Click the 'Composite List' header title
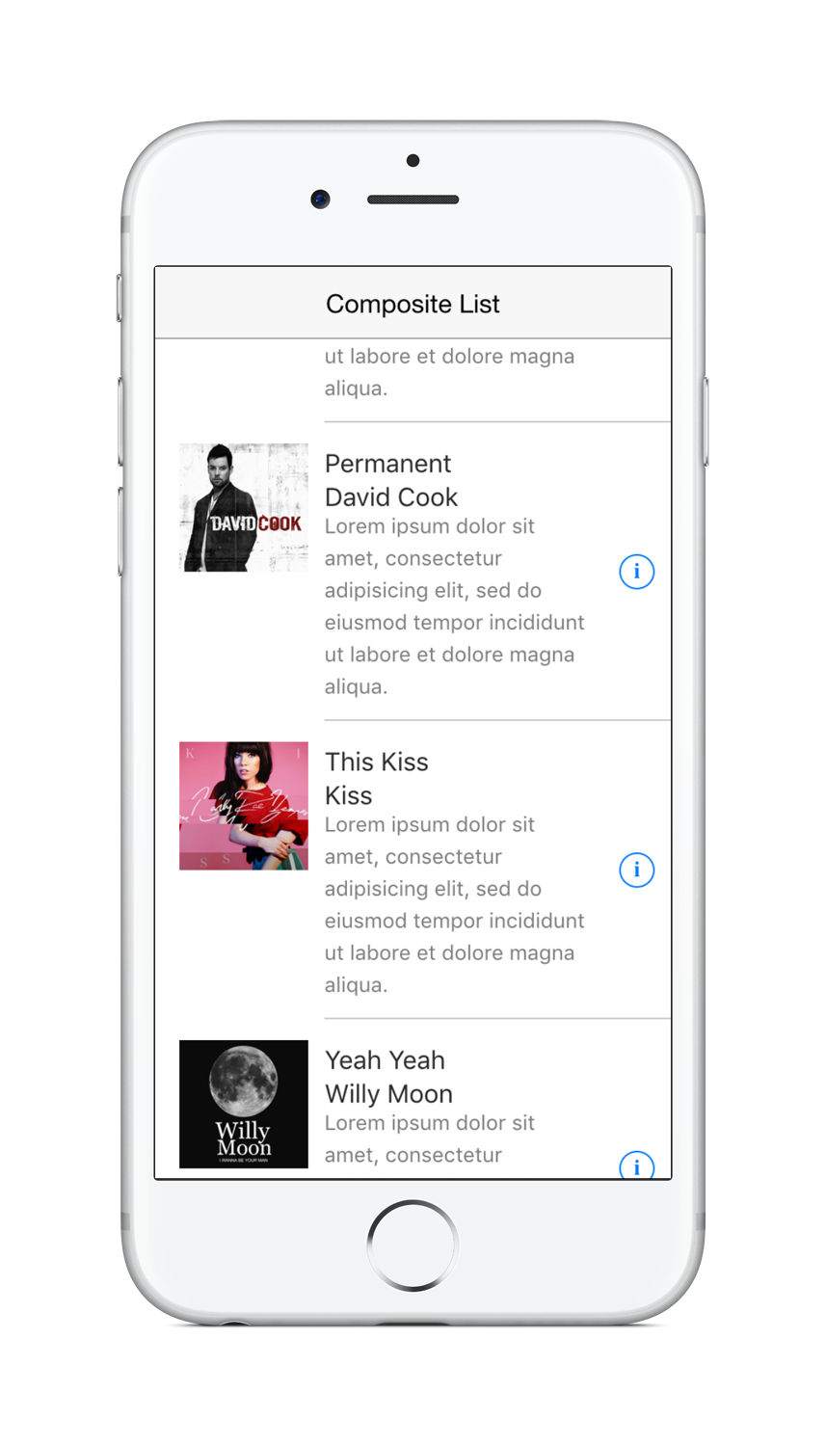 pos(413,304)
